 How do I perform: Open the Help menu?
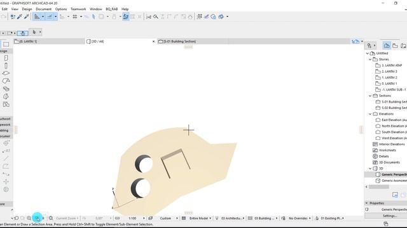point(125,9)
